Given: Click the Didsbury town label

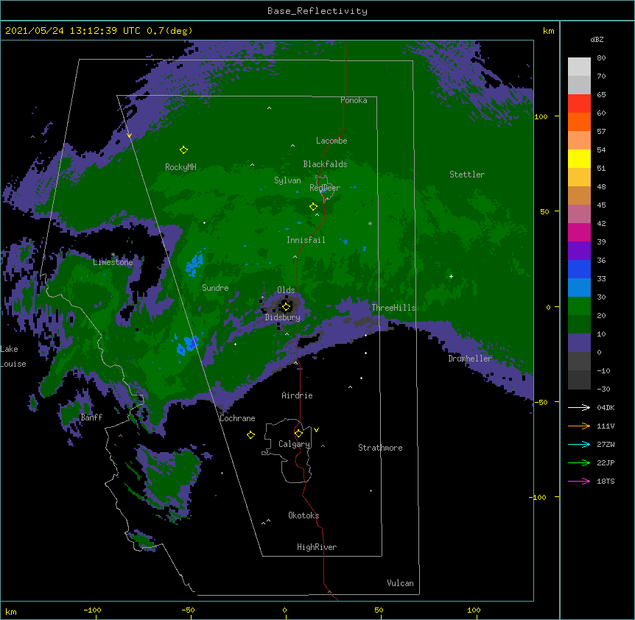Looking at the screenshot, I should 282,317.
